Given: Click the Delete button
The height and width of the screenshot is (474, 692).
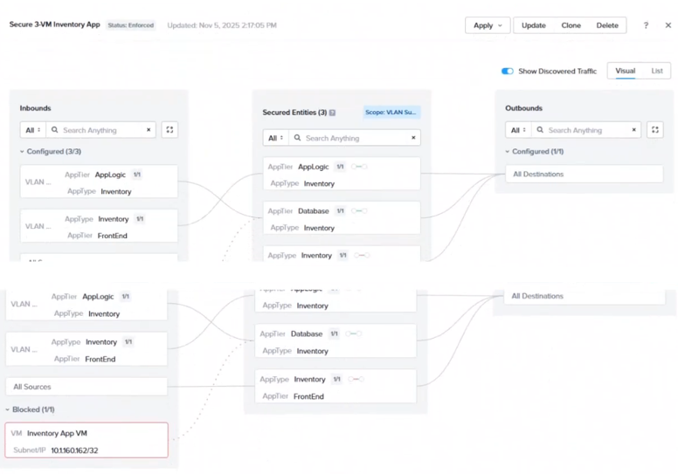Looking at the screenshot, I should click(x=607, y=25).
